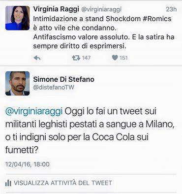Open Simone Di Stefano's profile picture
Viewport: 182px width, 194px height.
(18, 83)
